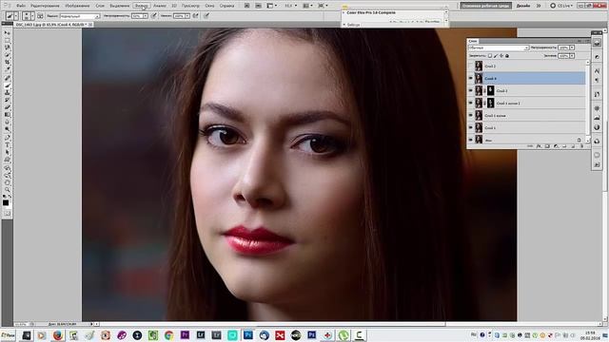Open the layer blend mode dropdown

pos(499,47)
